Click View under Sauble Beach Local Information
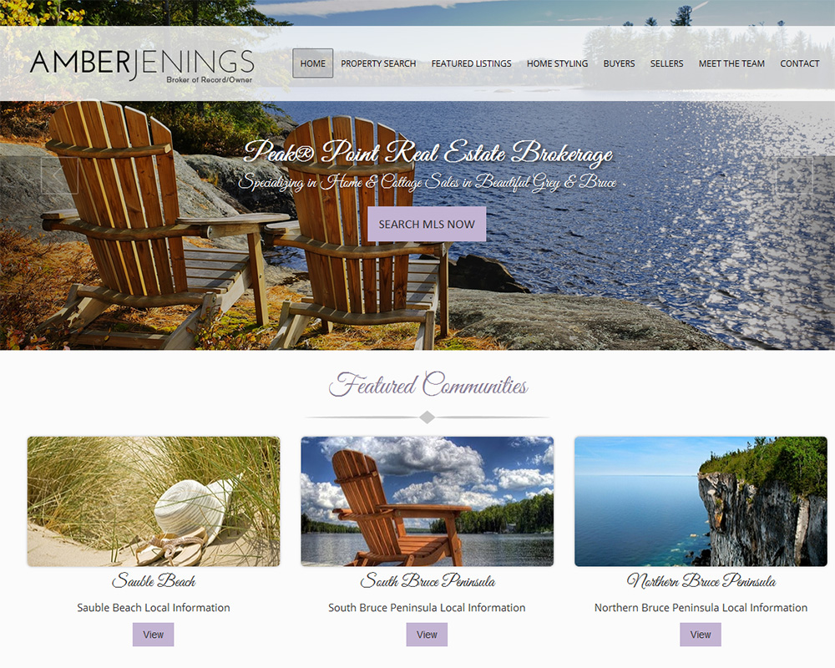The height and width of the screenshot is (668, 835). point(154,635)
